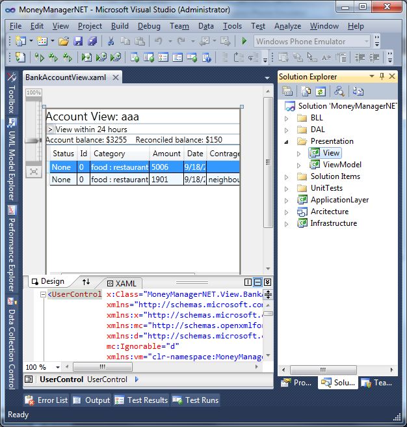This screenshot has height=427, width=407.
Task: Switch to horizontal split view
Action: (257, 282)
